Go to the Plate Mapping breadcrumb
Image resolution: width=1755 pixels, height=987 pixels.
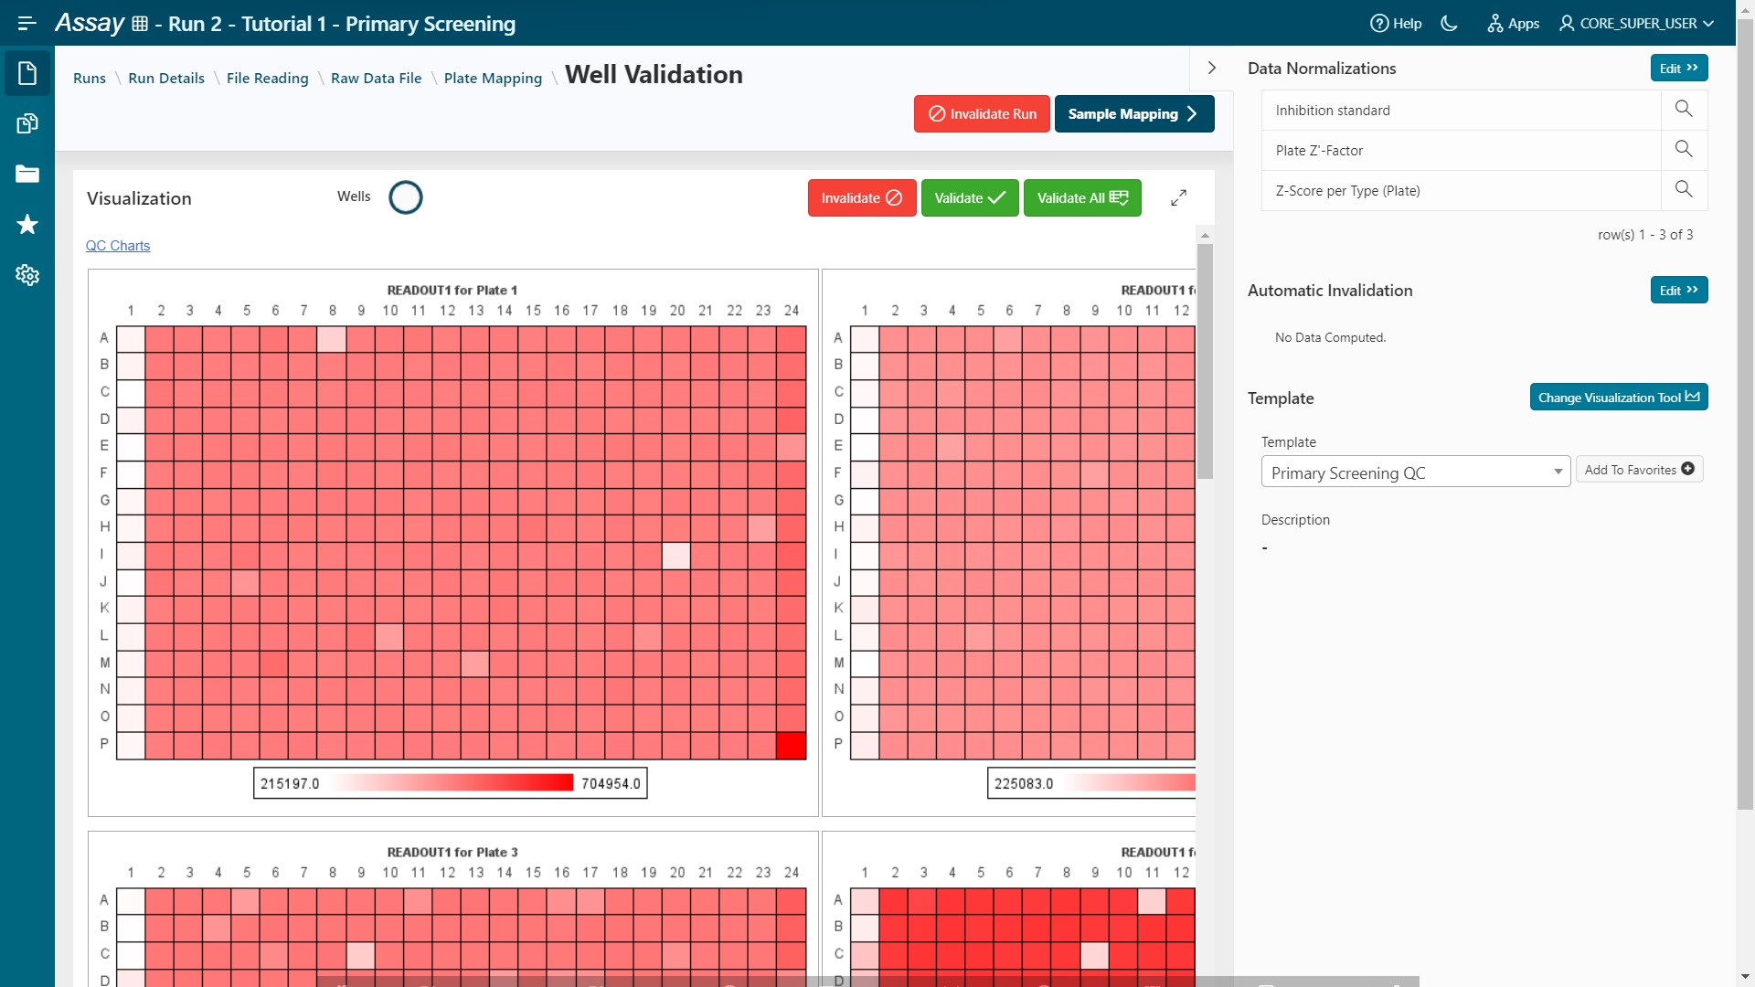click(x=493, y=79)
